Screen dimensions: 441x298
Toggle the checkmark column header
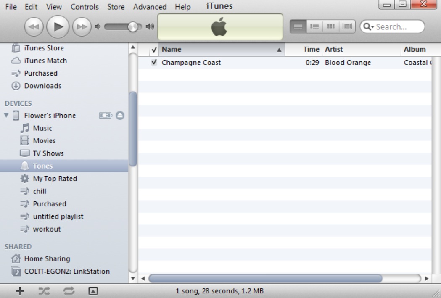tap(154, 50)
